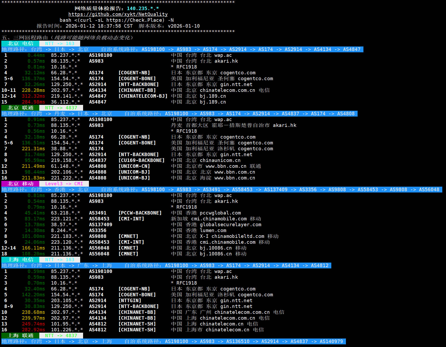Viewport: 446px width, 347px height.
Task: Click the red 312.32ms latency value
Action: [x=33, y=96]
